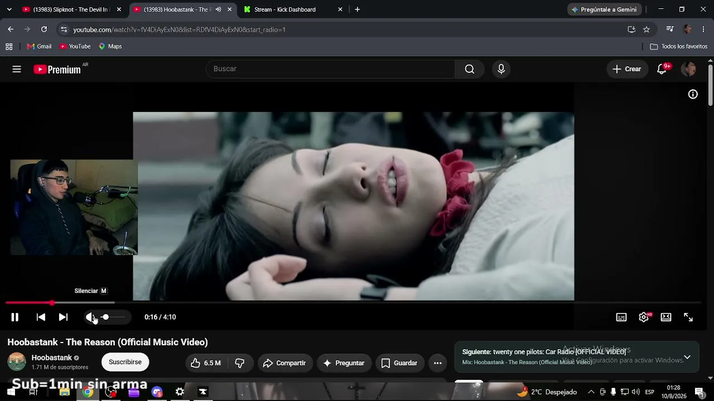Viewport: 714px width, 401px height.
Task: Adjust the video volume slider
Action: [x=112, y=317]
